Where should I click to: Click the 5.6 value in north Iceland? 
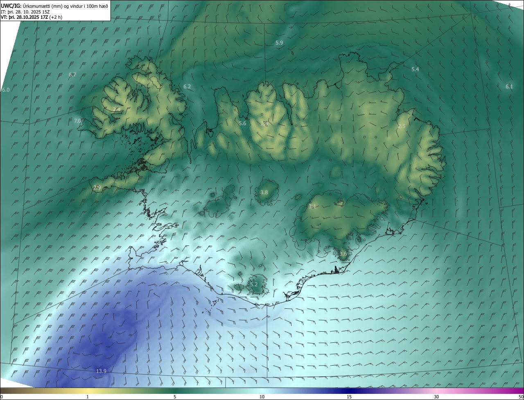click(242, 124)
